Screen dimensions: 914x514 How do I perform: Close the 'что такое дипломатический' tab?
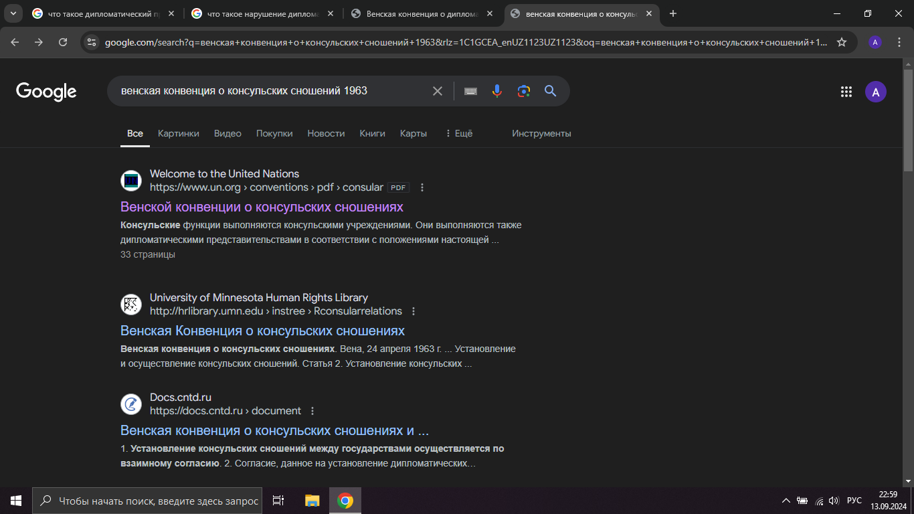click(x=171, y=13)
